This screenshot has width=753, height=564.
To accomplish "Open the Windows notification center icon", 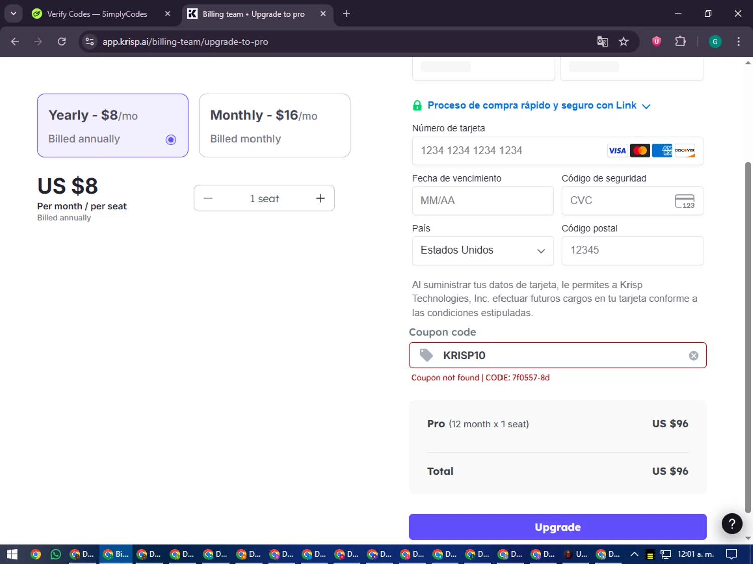I will [x=732, y=554].
